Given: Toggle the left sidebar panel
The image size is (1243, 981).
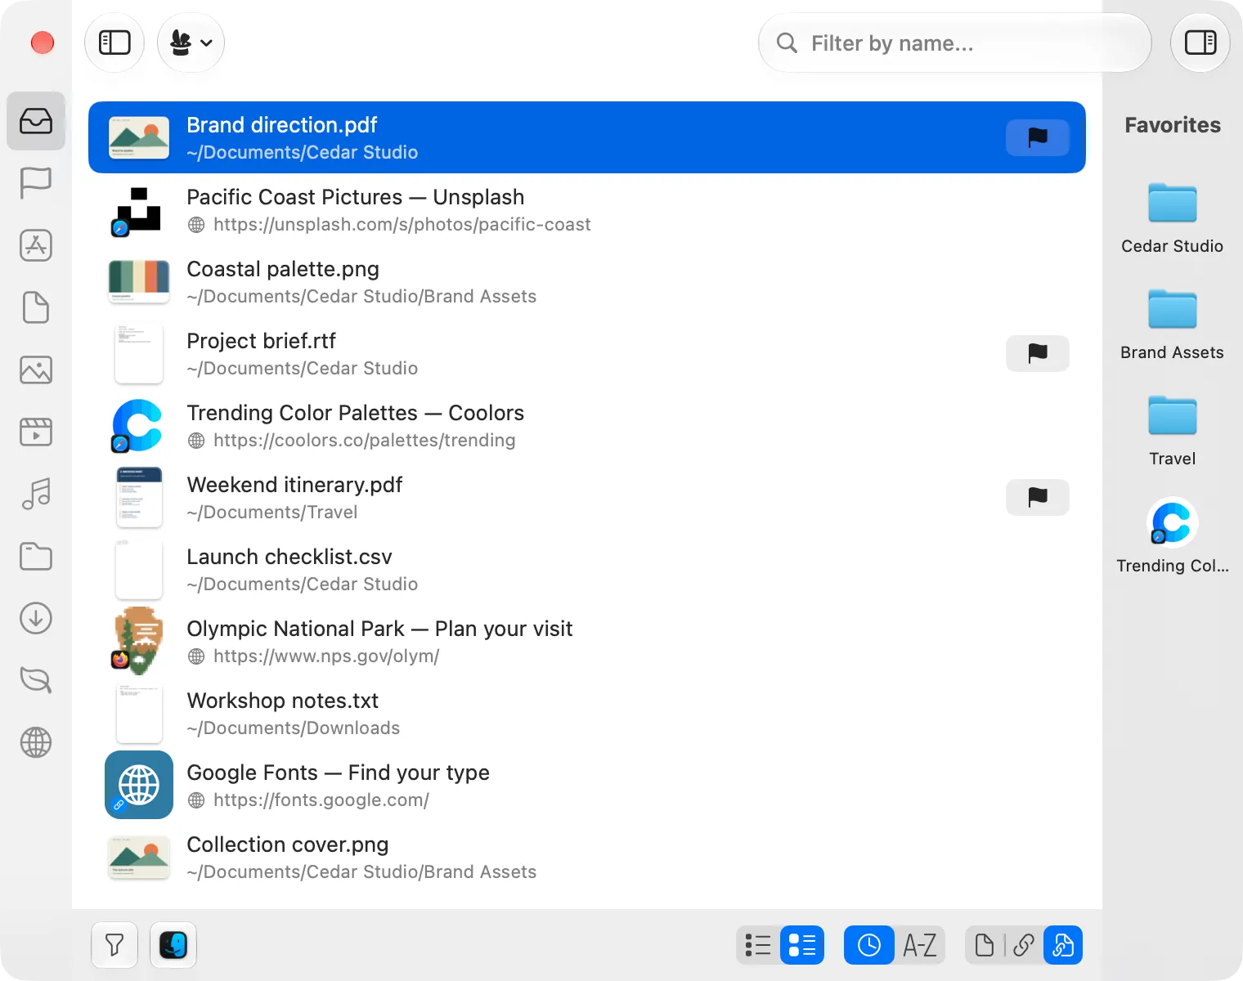Looking at the screenshot, I should [114, 43].
